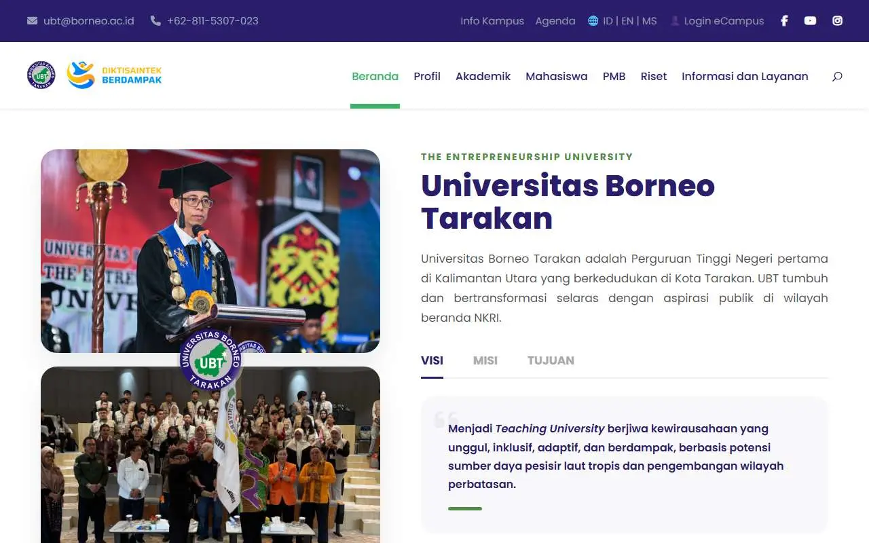Click the group photo with flag
The width and height of the screenshot is (869, 543).
[x=210, y=455]
